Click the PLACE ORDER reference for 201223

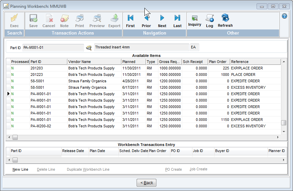[243, 75]
